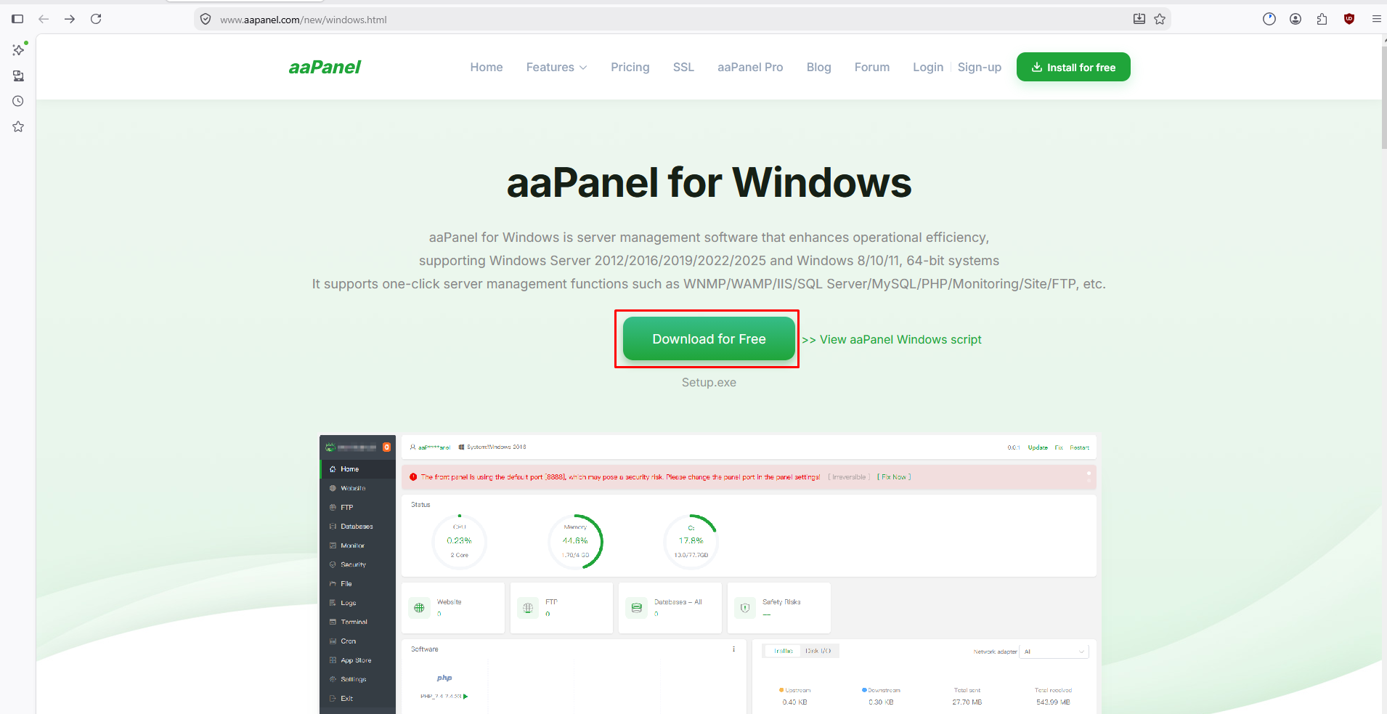Open the Pricing nav item
1387x714 pixels.
click(x=630, y=67)
